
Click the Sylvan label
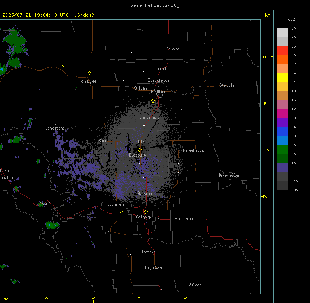[140, 88]
